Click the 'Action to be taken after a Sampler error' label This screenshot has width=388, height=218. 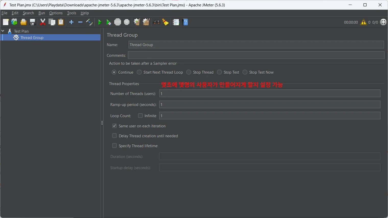[x=143, y=63]
